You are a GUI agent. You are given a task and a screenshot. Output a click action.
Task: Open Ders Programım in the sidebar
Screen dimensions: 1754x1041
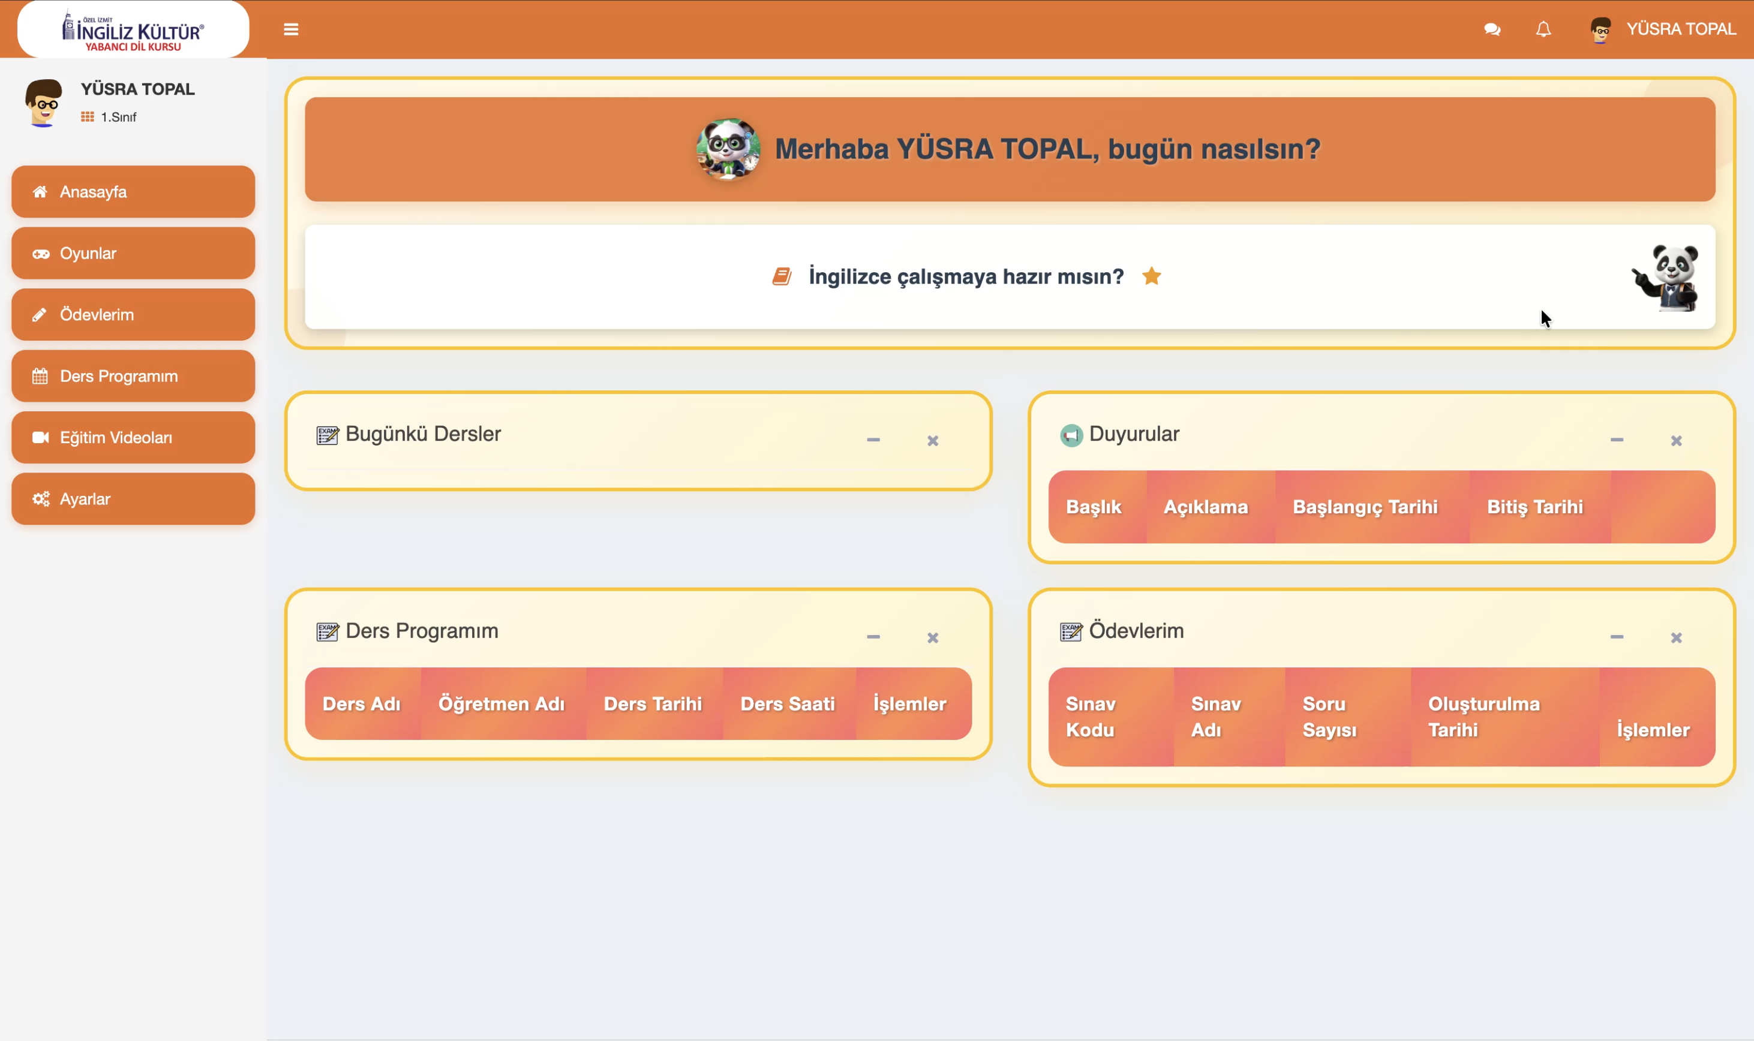point(133,376)
